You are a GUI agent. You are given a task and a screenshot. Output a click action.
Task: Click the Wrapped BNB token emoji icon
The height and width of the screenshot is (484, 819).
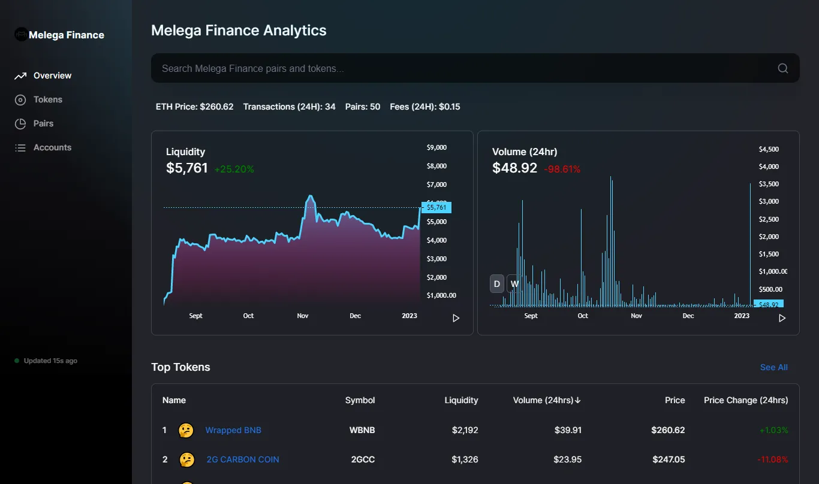coord(186,430)
